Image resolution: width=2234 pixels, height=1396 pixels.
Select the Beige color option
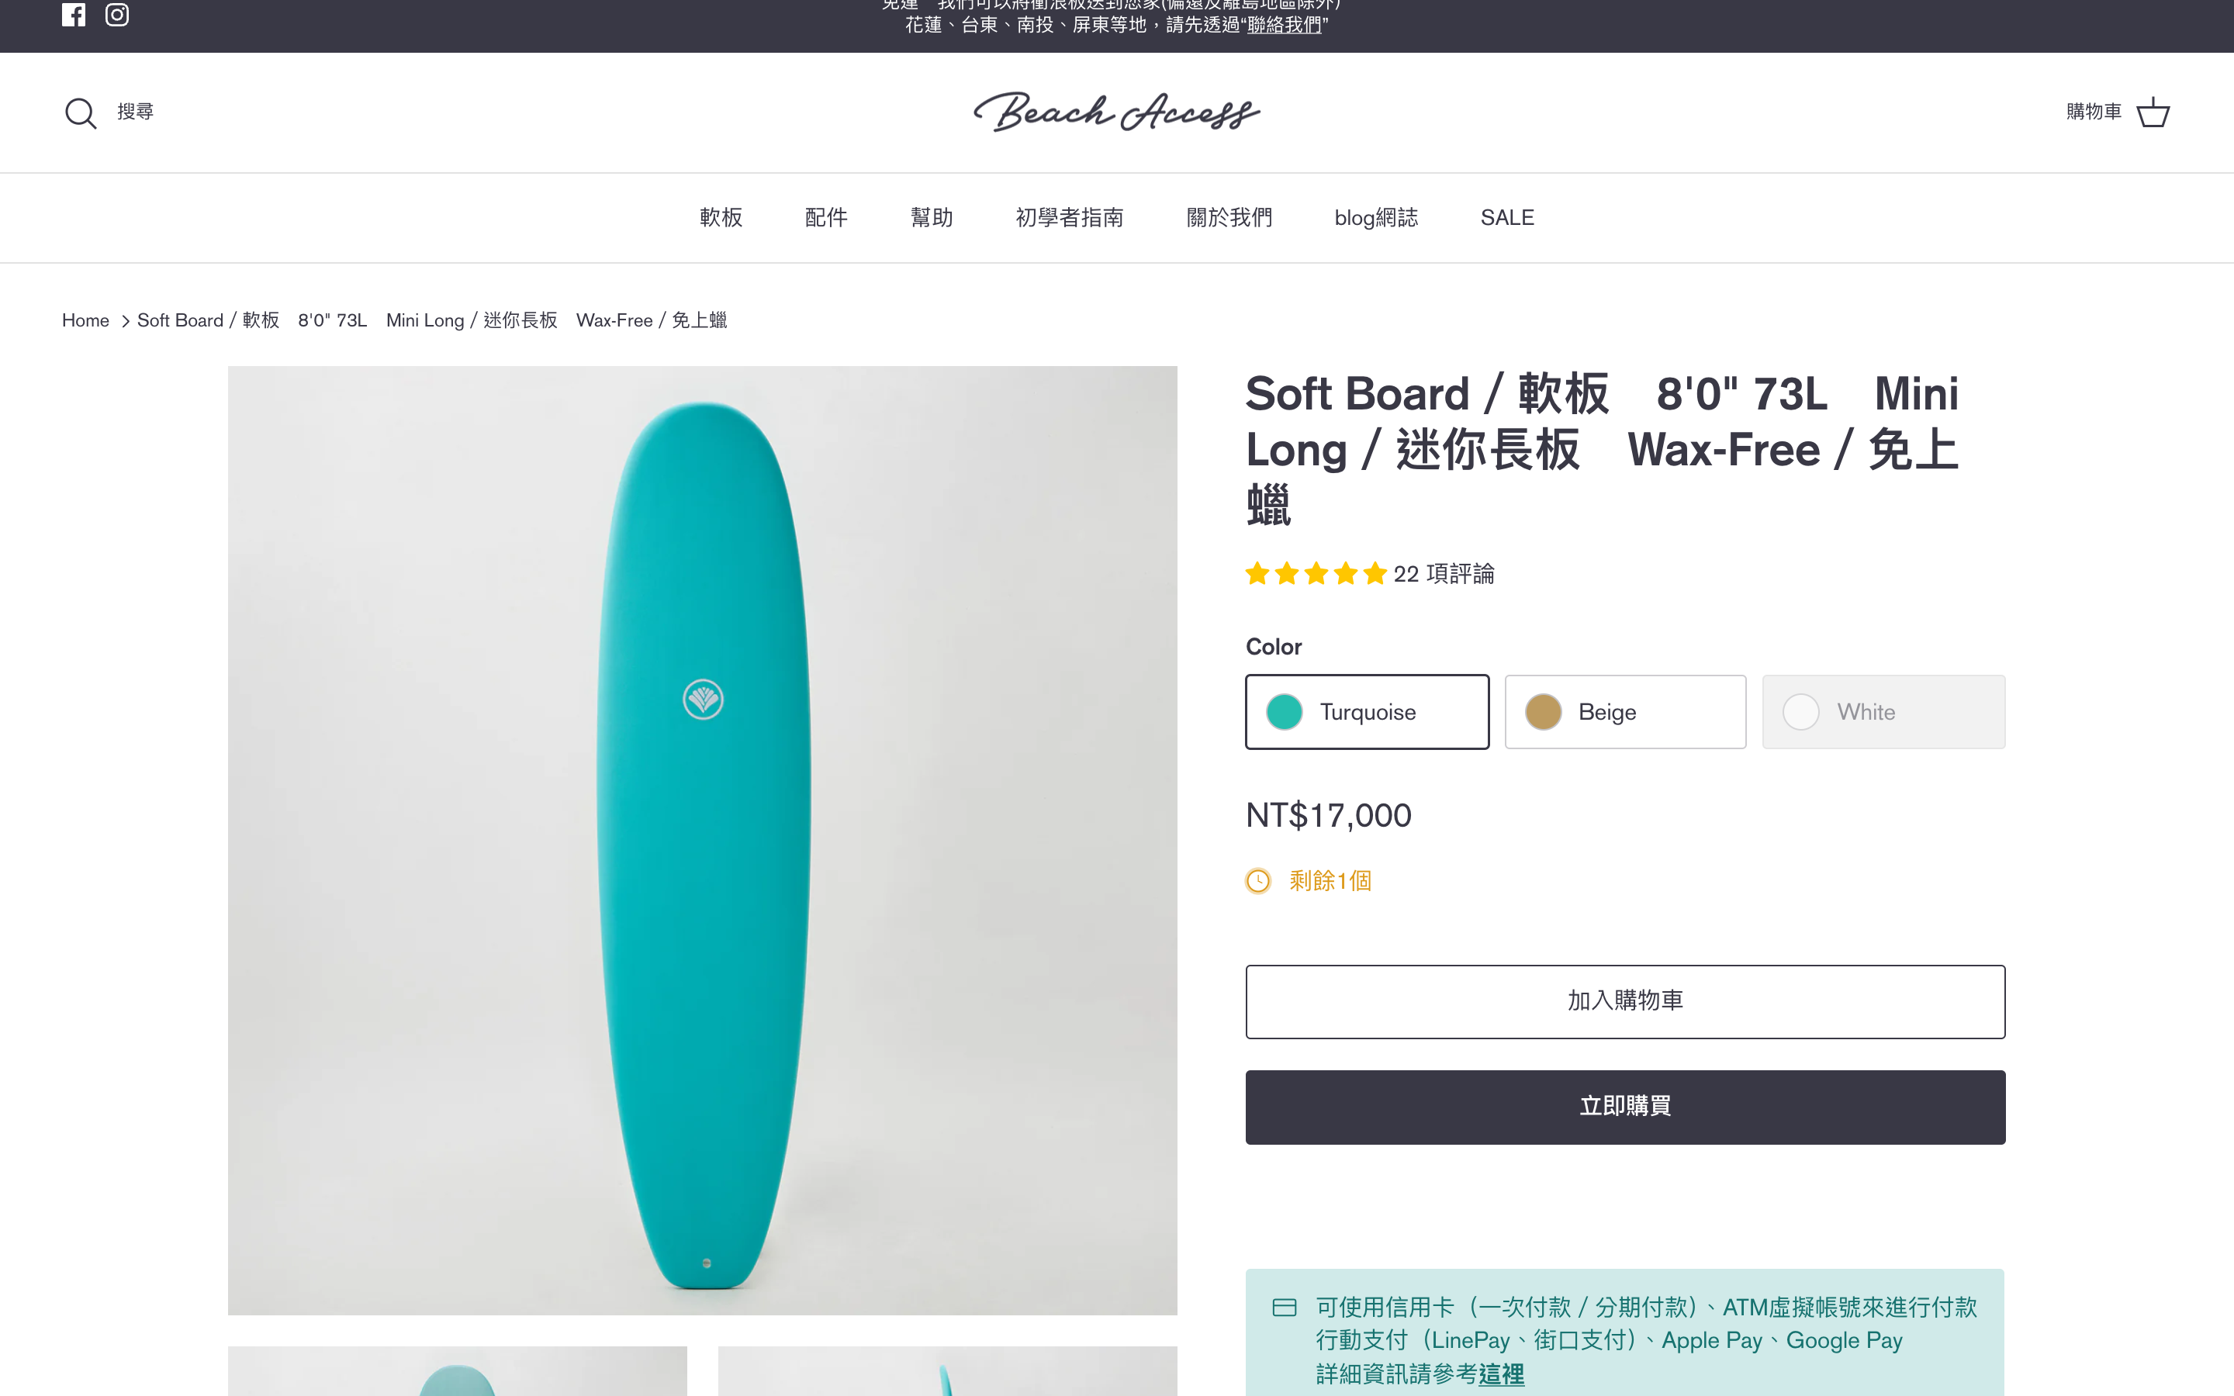[x=1625, y=712]
